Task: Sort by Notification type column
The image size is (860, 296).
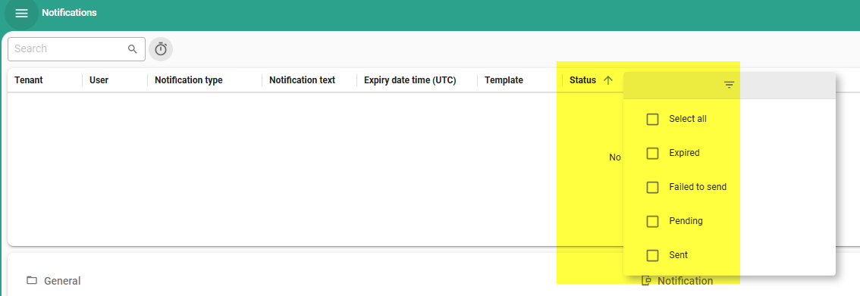Action: [189, 80]
